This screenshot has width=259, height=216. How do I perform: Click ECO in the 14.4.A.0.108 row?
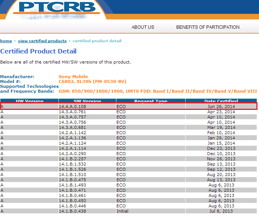151,107
